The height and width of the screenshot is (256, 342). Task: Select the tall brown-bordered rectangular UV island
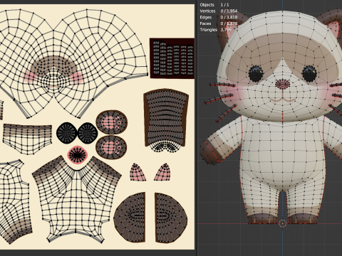(166, 119)
